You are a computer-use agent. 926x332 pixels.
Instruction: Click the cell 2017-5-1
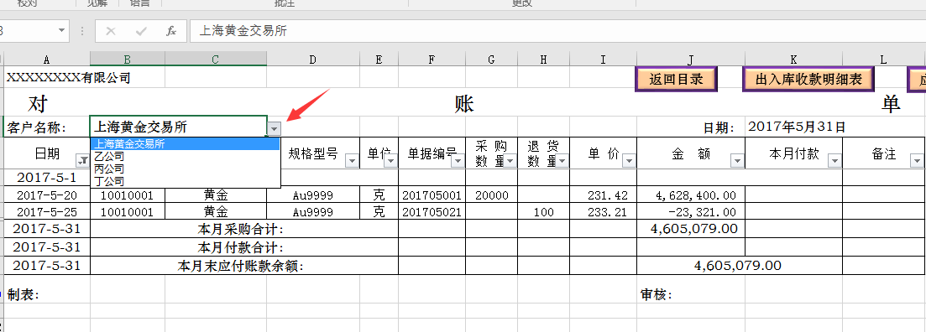click(47, 178)
